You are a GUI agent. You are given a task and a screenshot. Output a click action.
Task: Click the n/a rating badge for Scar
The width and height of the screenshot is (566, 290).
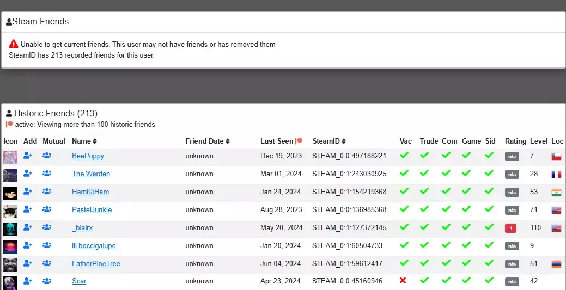(x=512, y=282)
